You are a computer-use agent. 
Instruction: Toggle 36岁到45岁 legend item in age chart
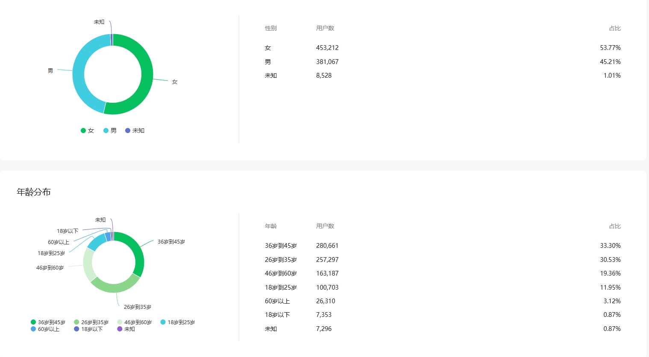point(48,322)
